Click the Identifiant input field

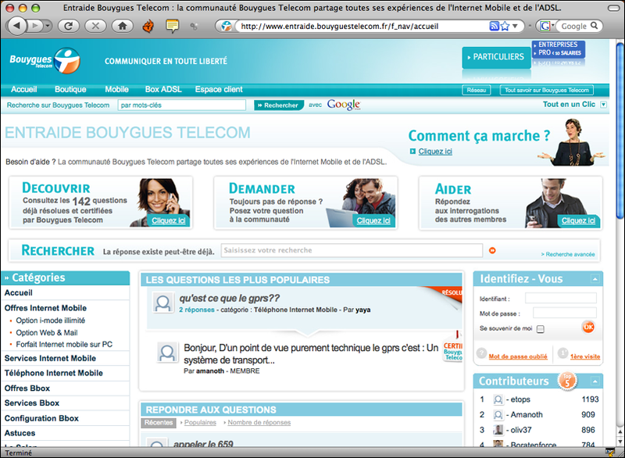(x=561, y=298)
